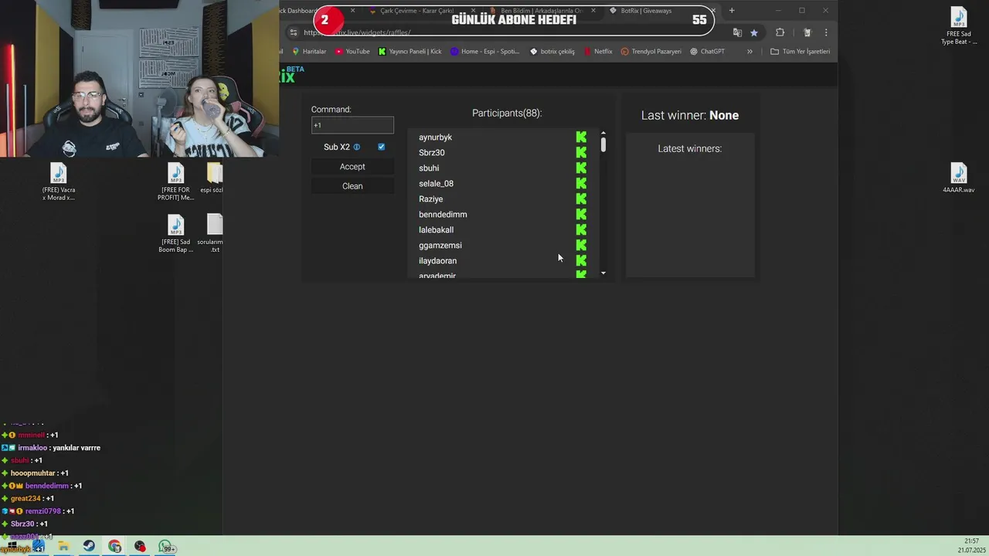Click the Kick icon beside selale_08

click(x=581, y=183)
